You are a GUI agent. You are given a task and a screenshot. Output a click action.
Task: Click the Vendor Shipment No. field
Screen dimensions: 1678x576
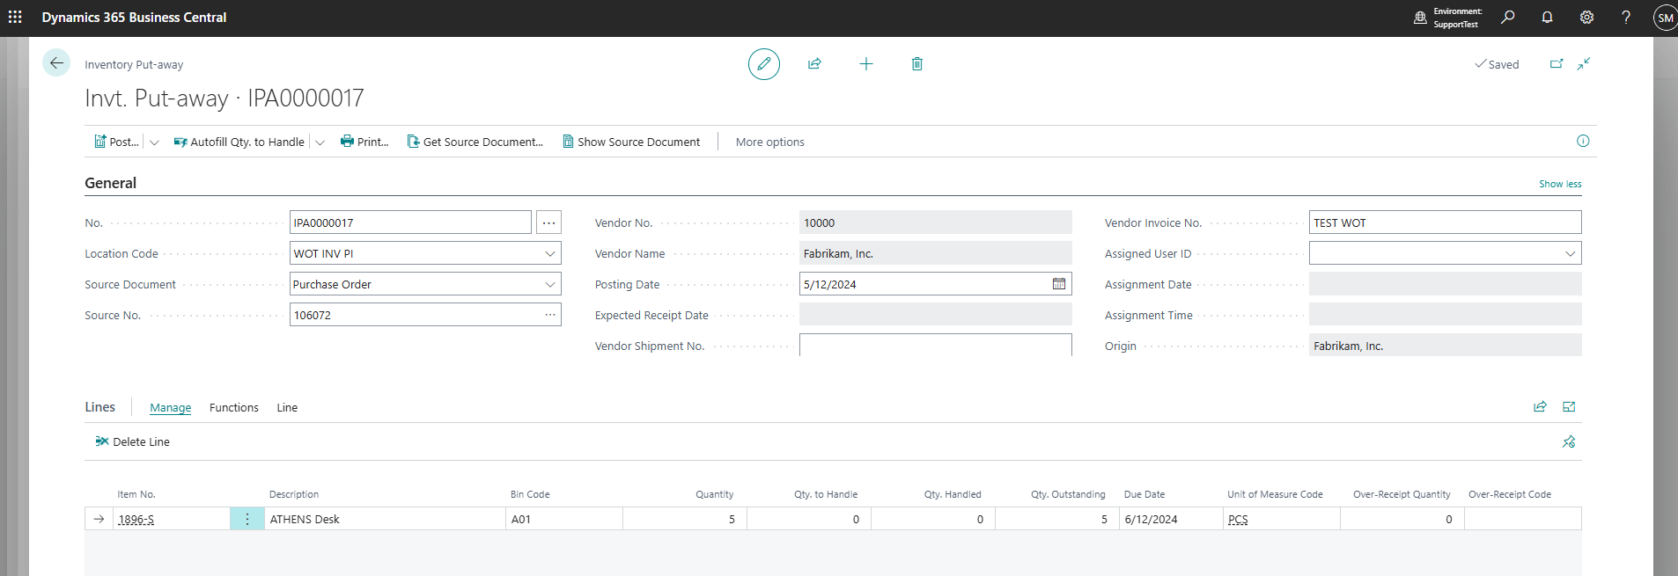tap(935, 346)
